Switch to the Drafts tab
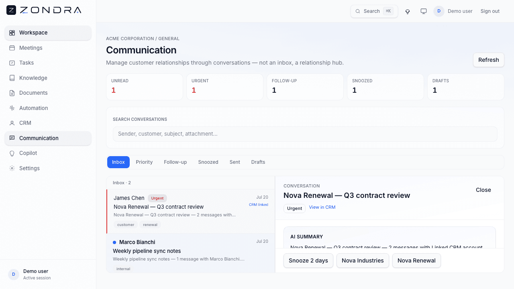This screenshot has width=514, height=289. [x=258, y=162]
